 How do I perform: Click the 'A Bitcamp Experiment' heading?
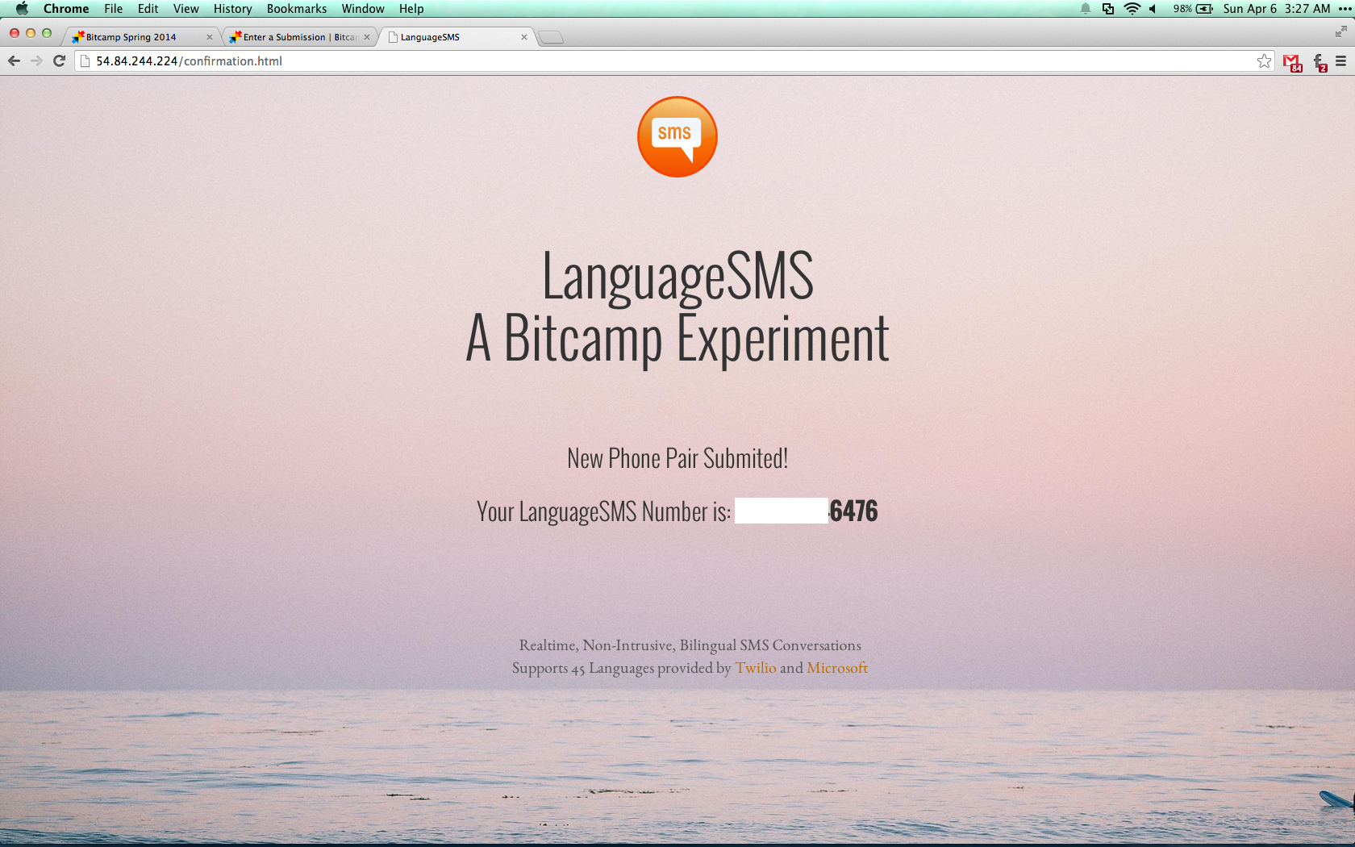[x=677, y=340]
